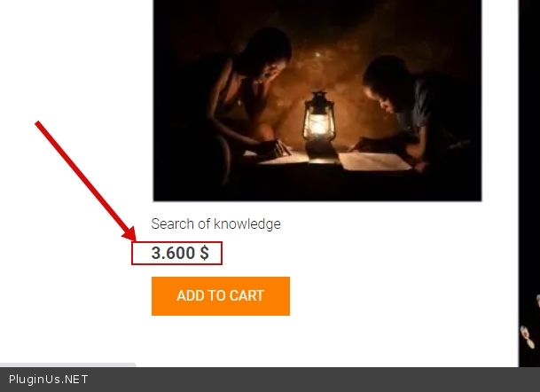
Task: Click the red annotation arrow head
Action: pos(131,234)
